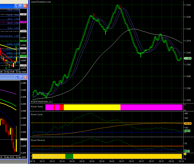
Task: Click the 08:19 time axis label
Action: [x=32, y=161]
